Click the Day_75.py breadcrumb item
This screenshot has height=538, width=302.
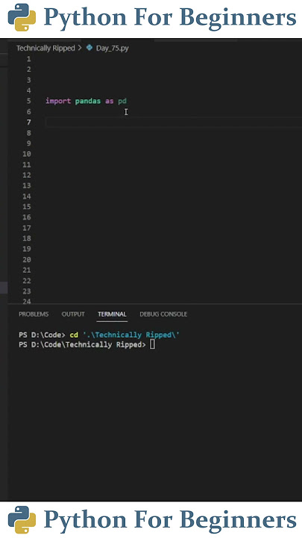coord(113,48)
